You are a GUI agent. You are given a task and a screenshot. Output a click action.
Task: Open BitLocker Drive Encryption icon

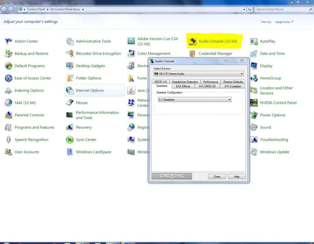click(70, 54)
